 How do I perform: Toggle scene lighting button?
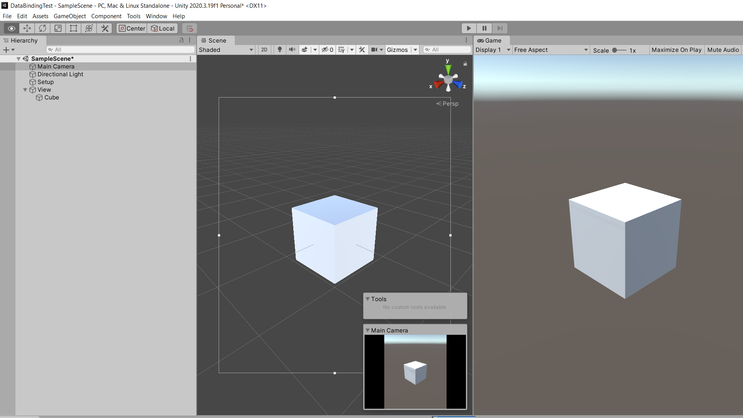(x=280, y=50)
